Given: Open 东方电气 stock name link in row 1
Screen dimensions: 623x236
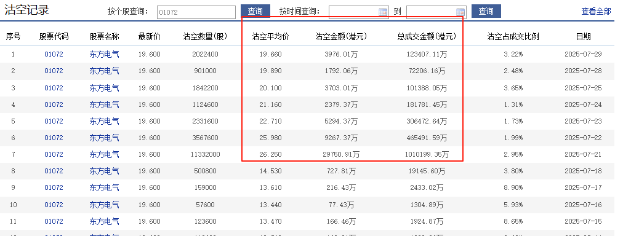Looking at the screenshot, I should (104, 54).
